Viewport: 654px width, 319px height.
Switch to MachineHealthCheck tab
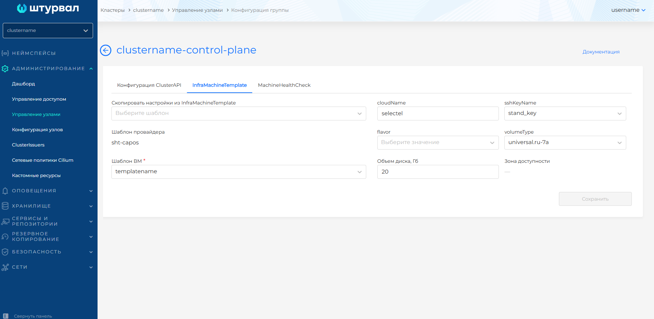coord(284,85)
